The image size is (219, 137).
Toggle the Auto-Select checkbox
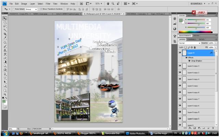point(14,9)
